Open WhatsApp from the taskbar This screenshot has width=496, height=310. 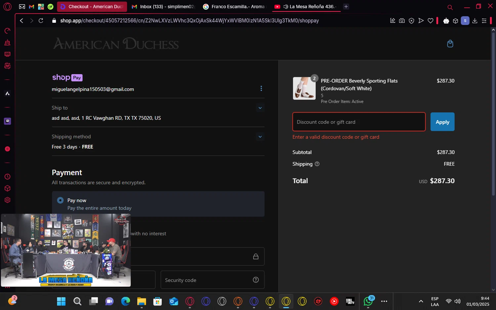pyautogui.click(x=368, y=301)
